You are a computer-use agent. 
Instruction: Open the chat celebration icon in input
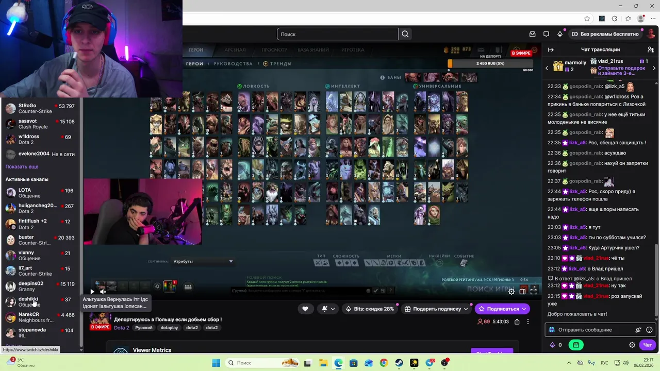pos(638,330)
